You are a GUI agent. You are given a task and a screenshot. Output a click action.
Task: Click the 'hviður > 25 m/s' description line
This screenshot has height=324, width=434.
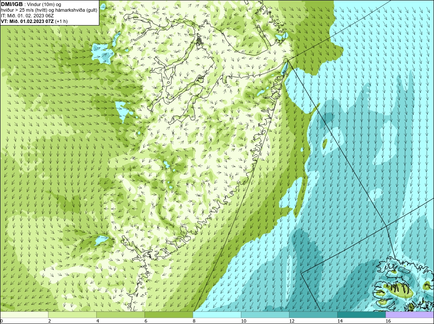click(x=49, y=10)
